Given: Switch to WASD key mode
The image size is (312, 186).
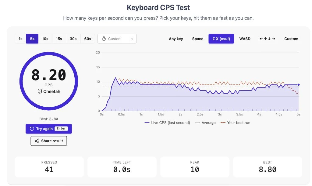Looking at the screenshot, I should (x=245, y=39).
